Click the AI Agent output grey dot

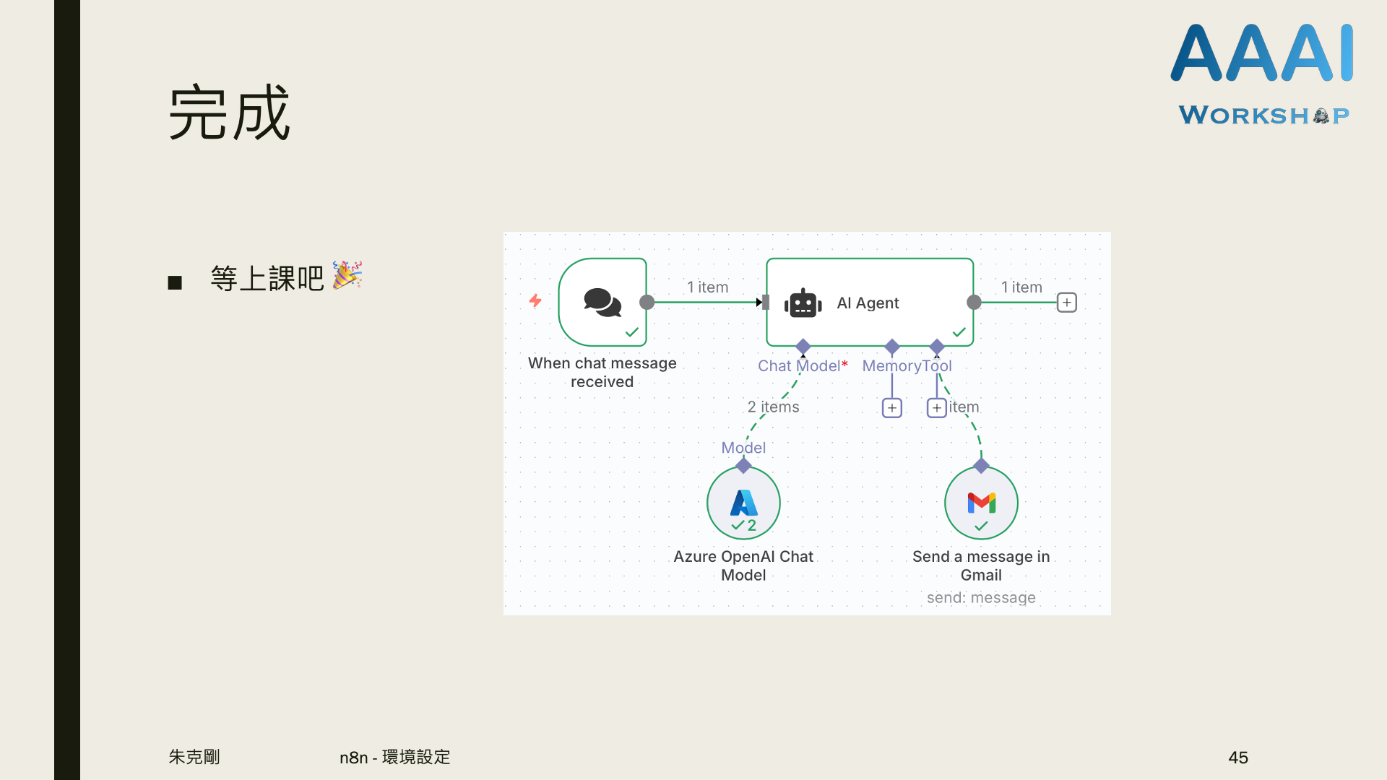[x=974, y=302]
